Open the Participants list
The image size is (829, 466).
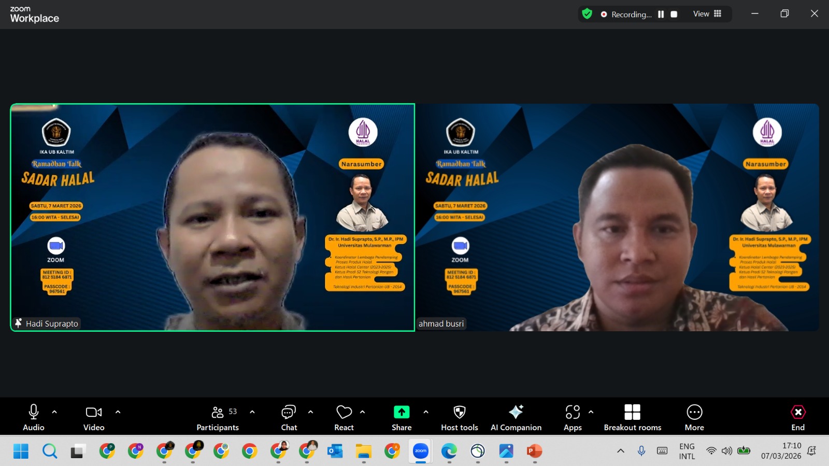[218, 417]
